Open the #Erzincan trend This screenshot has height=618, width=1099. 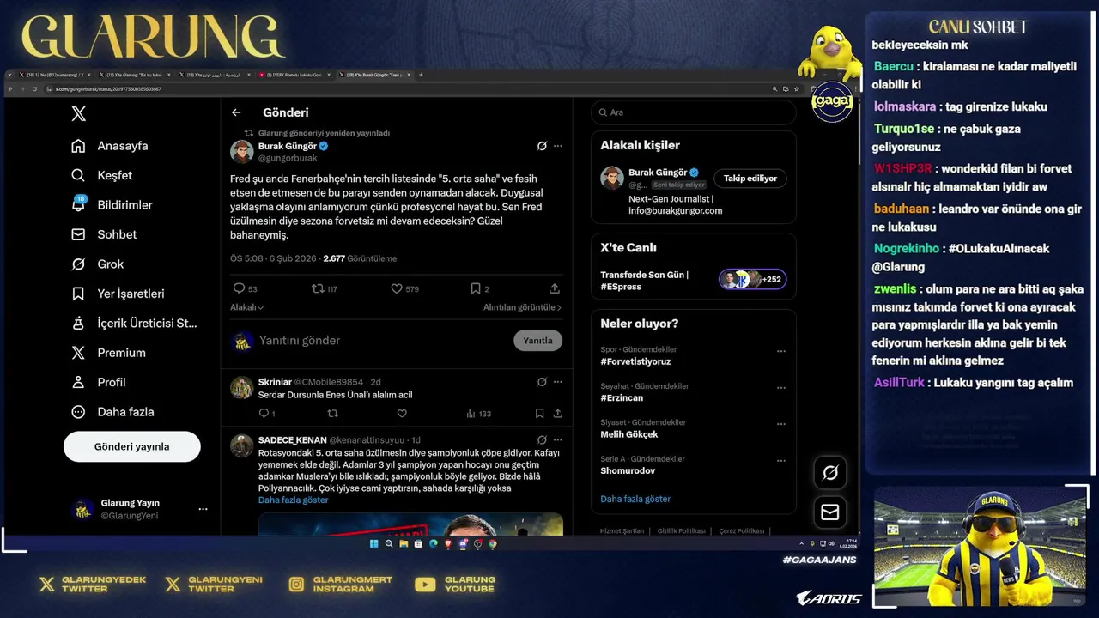tap(622, 398)
